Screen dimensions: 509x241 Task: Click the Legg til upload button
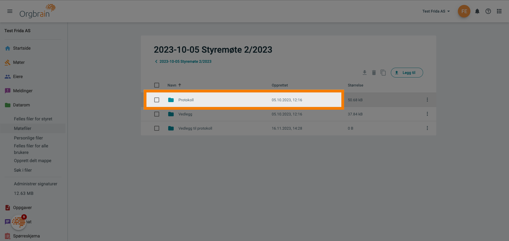click(407, 73)
